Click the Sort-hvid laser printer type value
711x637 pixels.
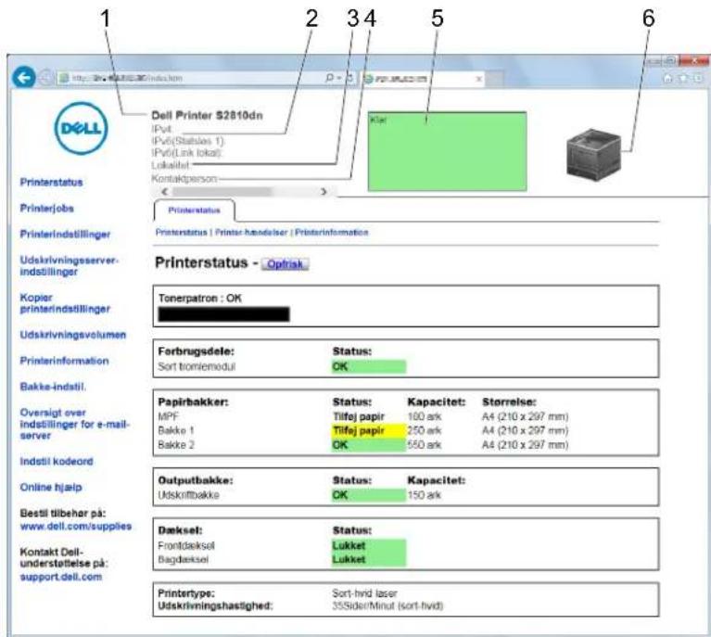click(x=364, y=593)
